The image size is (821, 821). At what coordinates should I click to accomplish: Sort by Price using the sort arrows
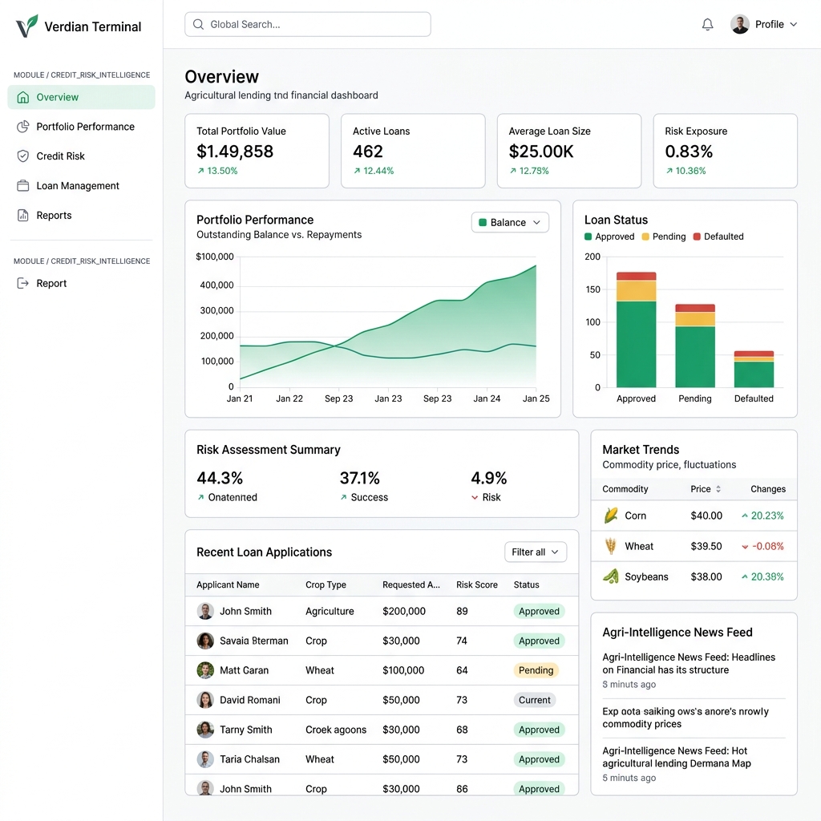(x=718, y=489)
